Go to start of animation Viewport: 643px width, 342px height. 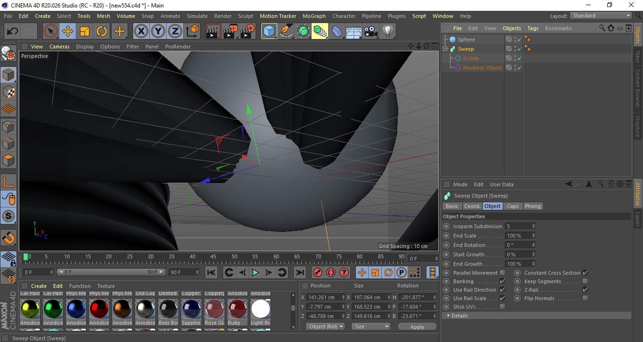[x=211, y=272]
